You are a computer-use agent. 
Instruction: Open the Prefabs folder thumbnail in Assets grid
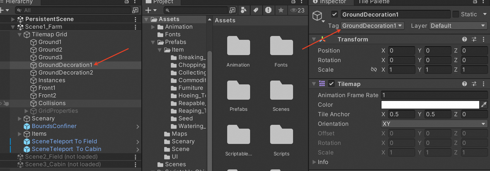coord(238,91)
